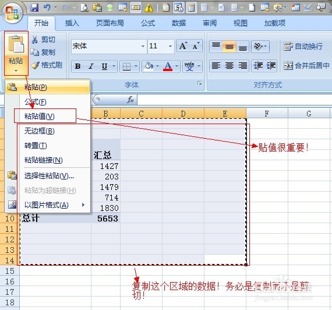The image size is (332, 310).
Task: Open the 宋体 font name dropdown
Action: point(143,46)
